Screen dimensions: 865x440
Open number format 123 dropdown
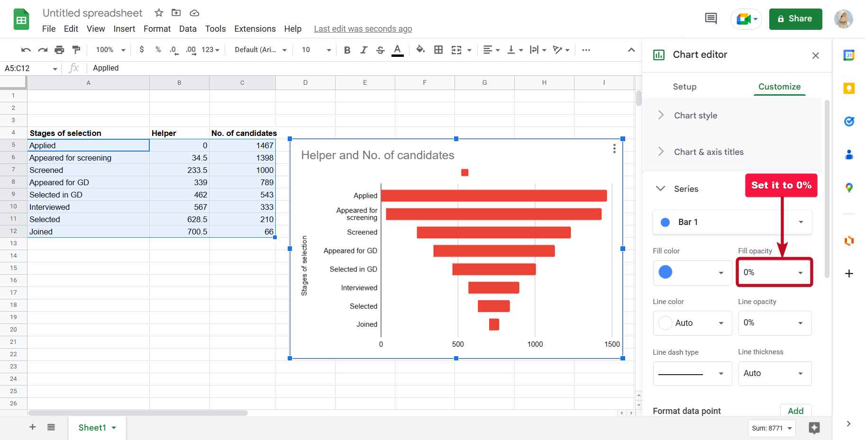[x=210, y=50]
